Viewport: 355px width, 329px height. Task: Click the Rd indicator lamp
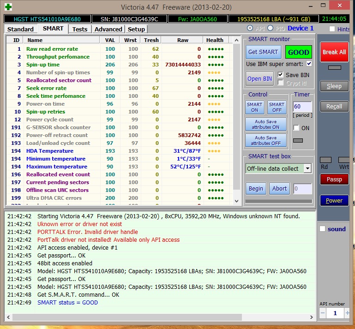click(x=325, y=160)
